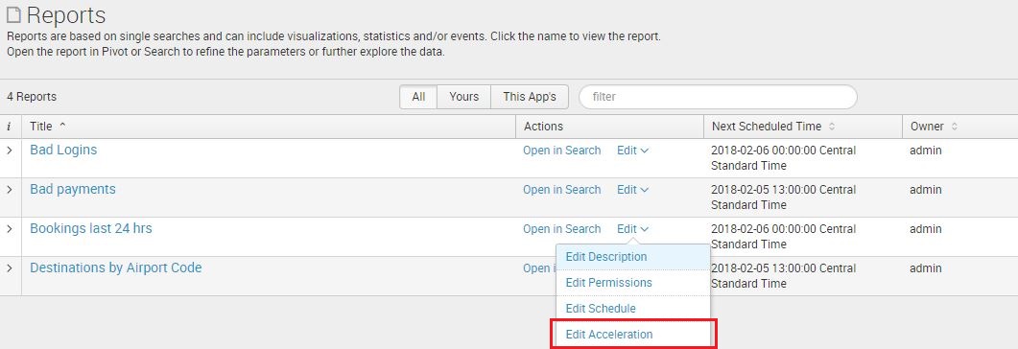This screenshot has height=349, width=1018.
Task: Switch to This App's reports filter
Action: 530,97
